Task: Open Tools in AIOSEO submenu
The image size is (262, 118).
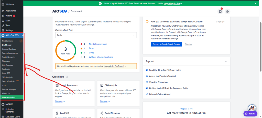Action: pos(4,85)
